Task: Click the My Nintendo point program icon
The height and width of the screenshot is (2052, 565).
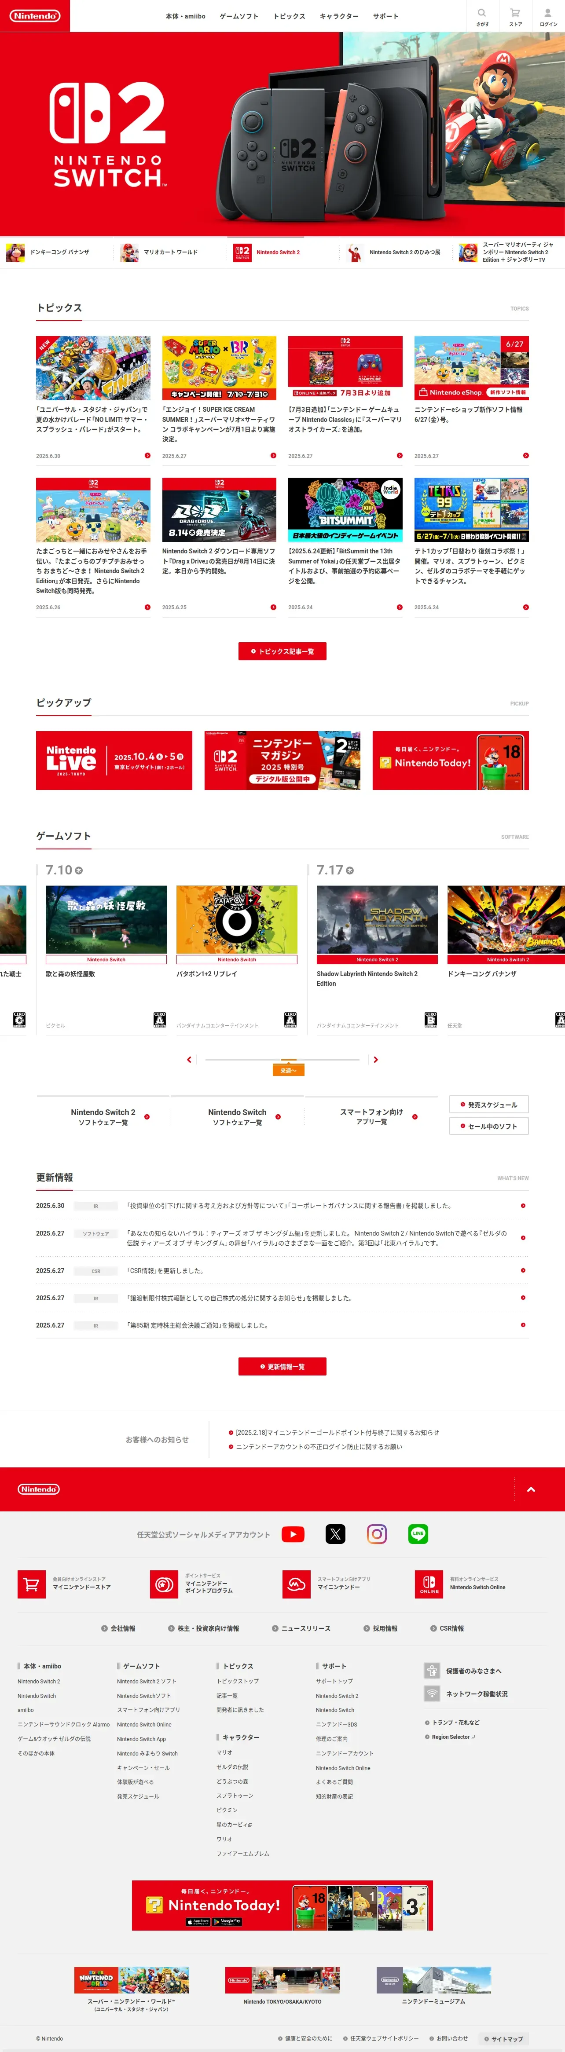Action: click(164, 1584)
